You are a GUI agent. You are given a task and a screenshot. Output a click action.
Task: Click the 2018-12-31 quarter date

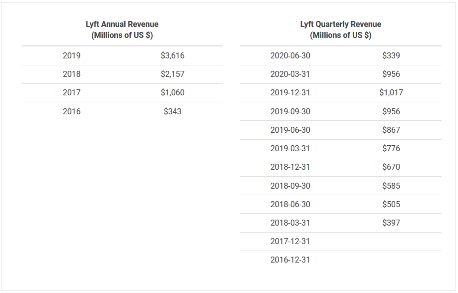coord(290,167)
